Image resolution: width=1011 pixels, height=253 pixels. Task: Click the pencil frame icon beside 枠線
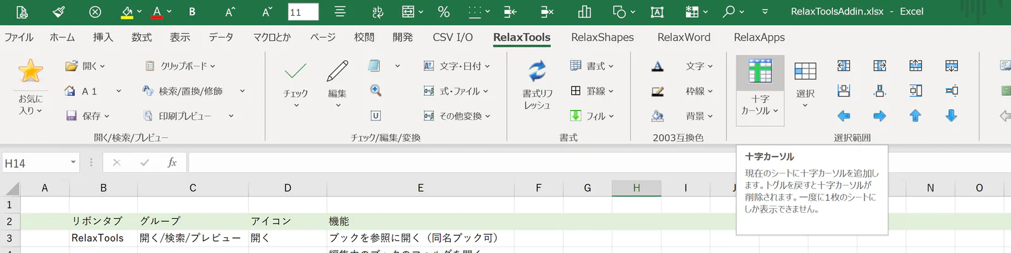(658, 91)
